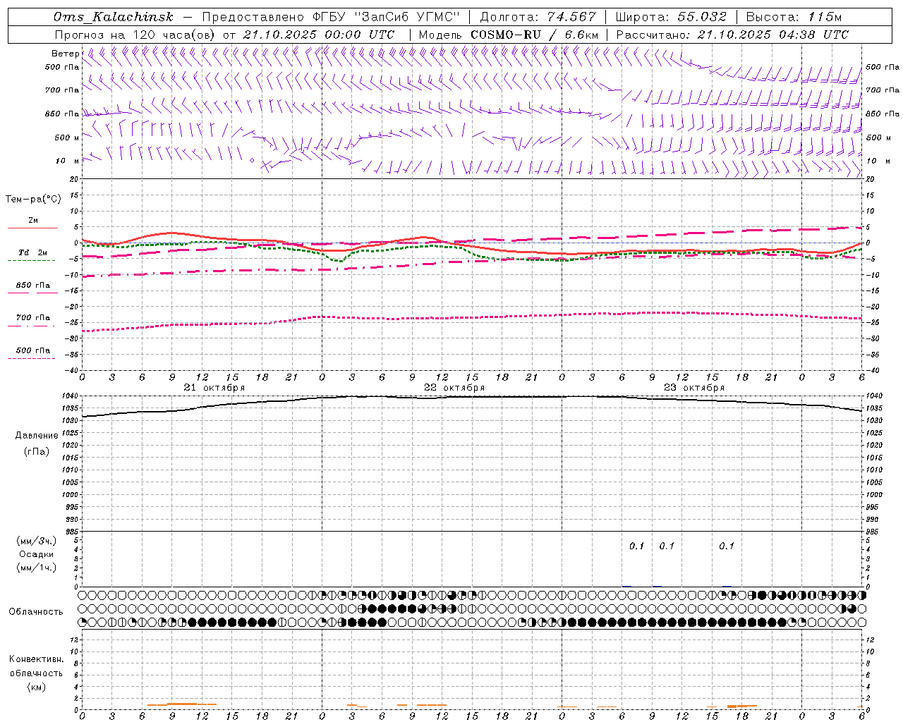
Task: Select the (мм/1ч.) precipitation unit label
Action: tap(37, 568)
